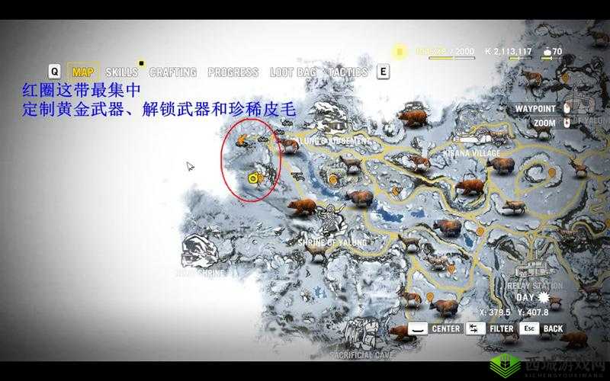610x381 pixels.
Task: Click the loot capacity bar under 70
Action: (x=551, y=59)
